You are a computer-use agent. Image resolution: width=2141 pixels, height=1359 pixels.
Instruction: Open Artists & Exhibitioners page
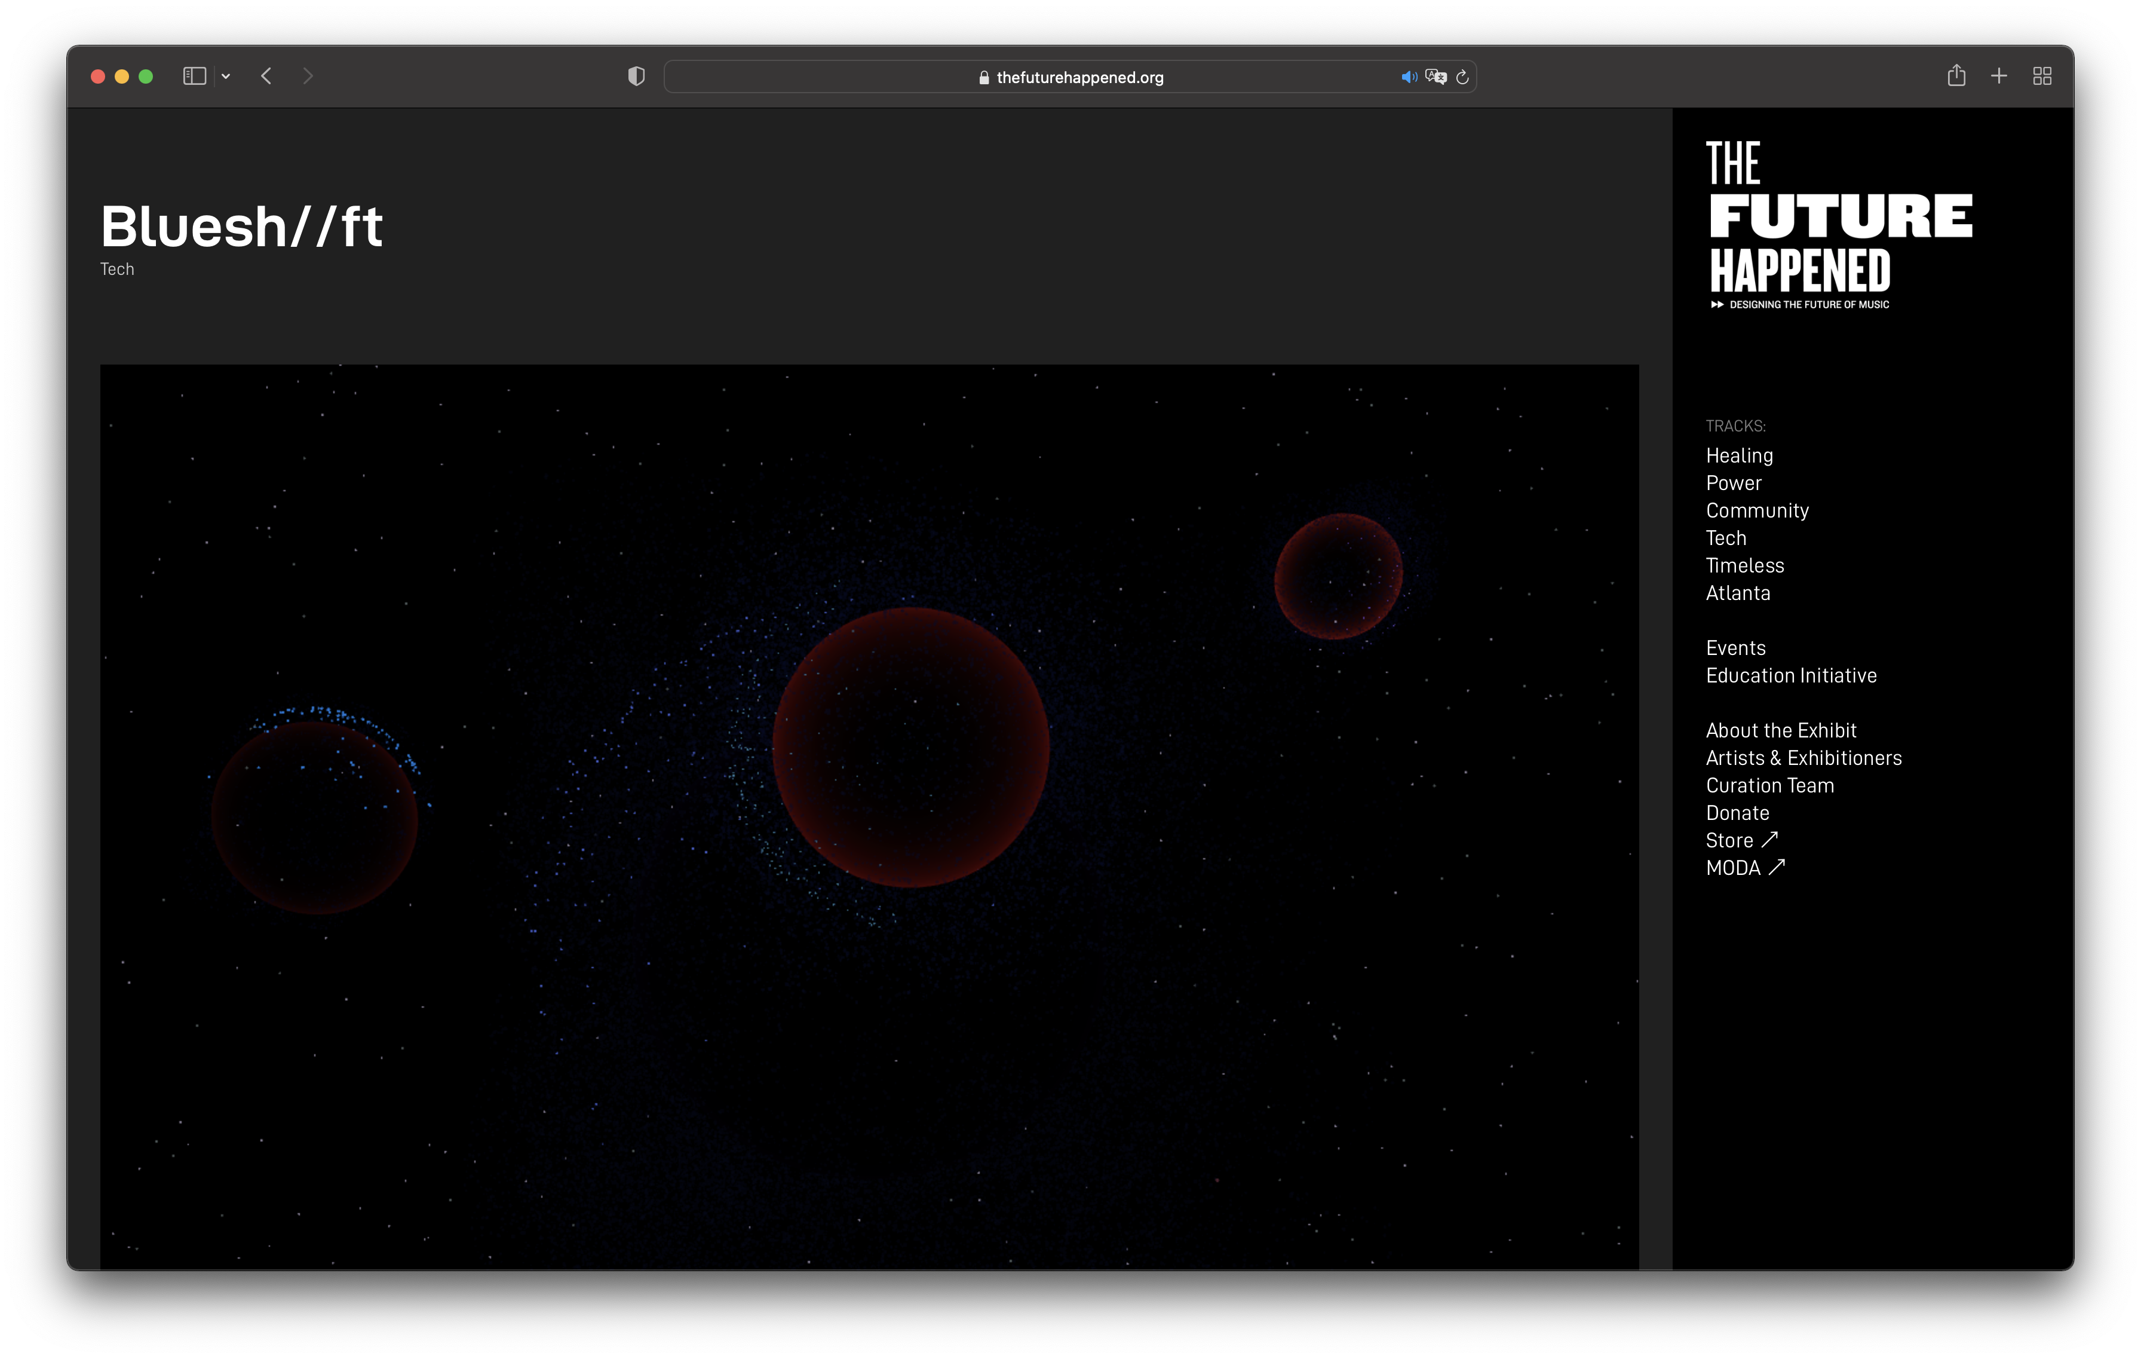pyautogui.click(x=1803, y=758)
